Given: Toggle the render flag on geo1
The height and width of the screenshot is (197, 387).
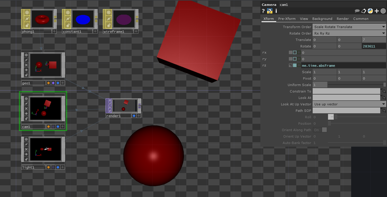Looking at the screenshot, I should [x=53, y=83].
